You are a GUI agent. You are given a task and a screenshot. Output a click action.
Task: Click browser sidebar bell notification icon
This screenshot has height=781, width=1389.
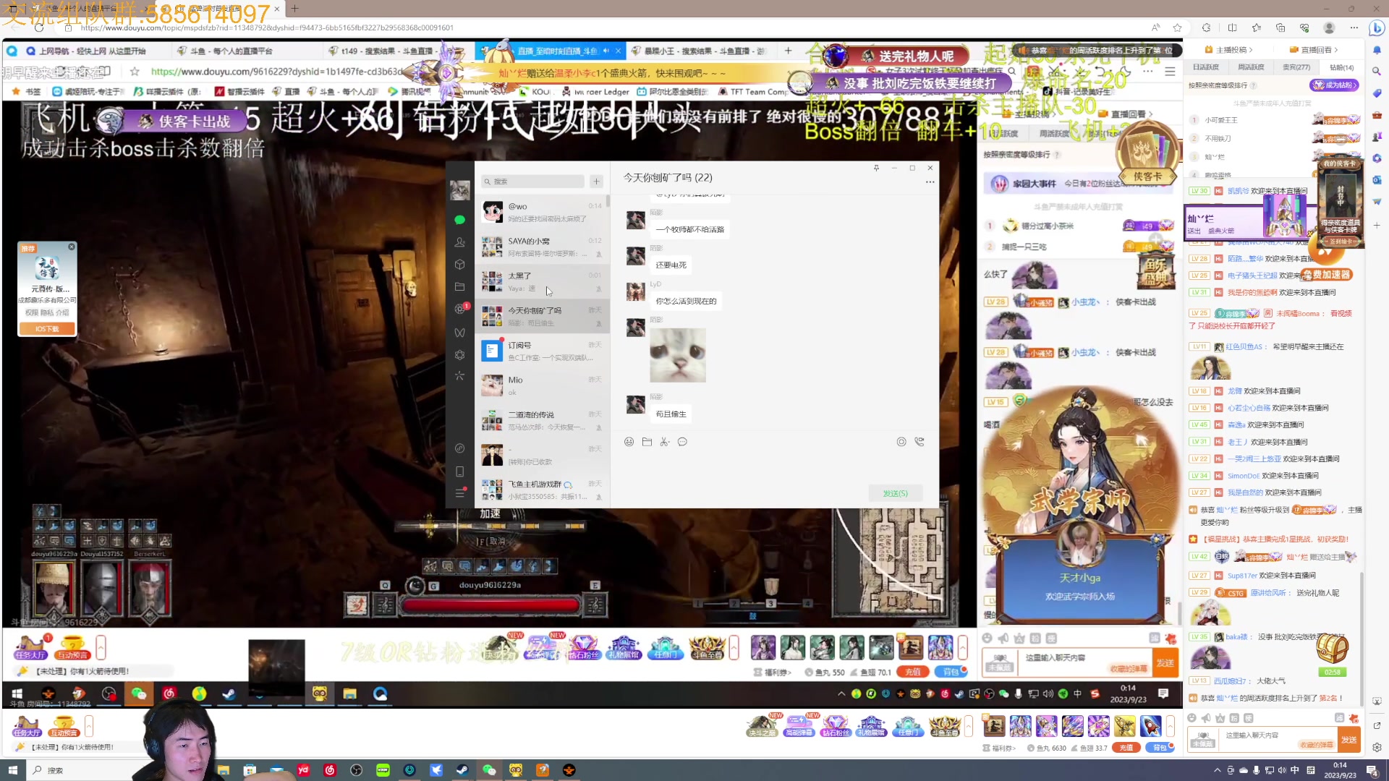tap(1377, 50)
